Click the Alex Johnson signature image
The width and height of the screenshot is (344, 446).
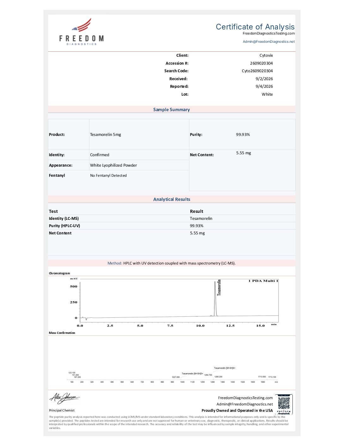coord(64,398)
